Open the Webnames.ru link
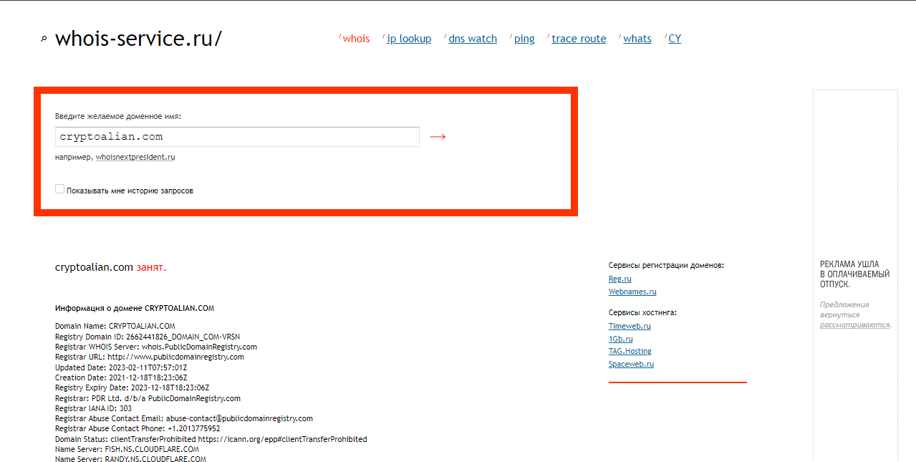Image resolution: width=916 pixels, height=462 pixels. click(x=632, y=292)
